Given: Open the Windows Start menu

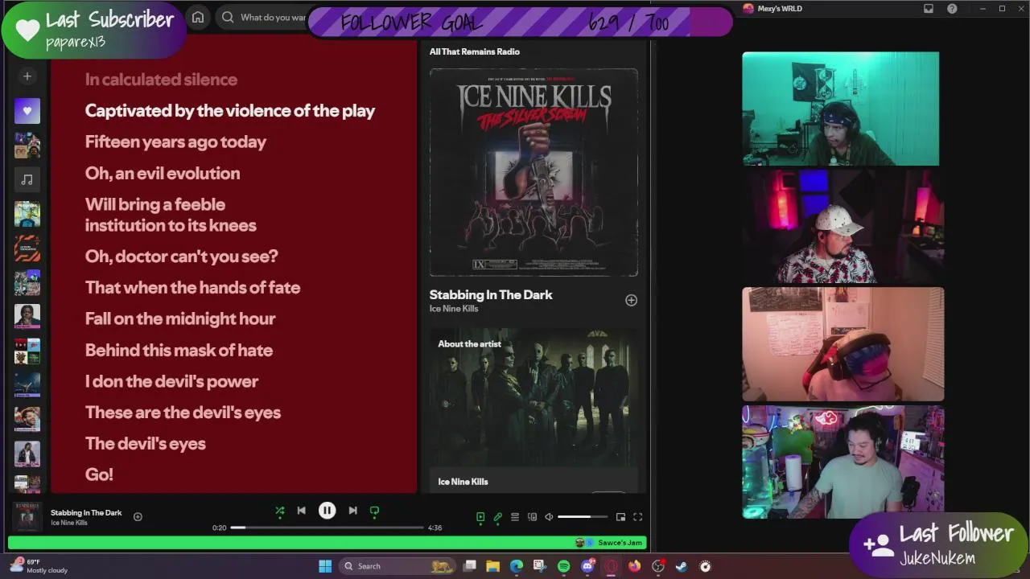Looking at the screenshot, I should click(325, 566).
